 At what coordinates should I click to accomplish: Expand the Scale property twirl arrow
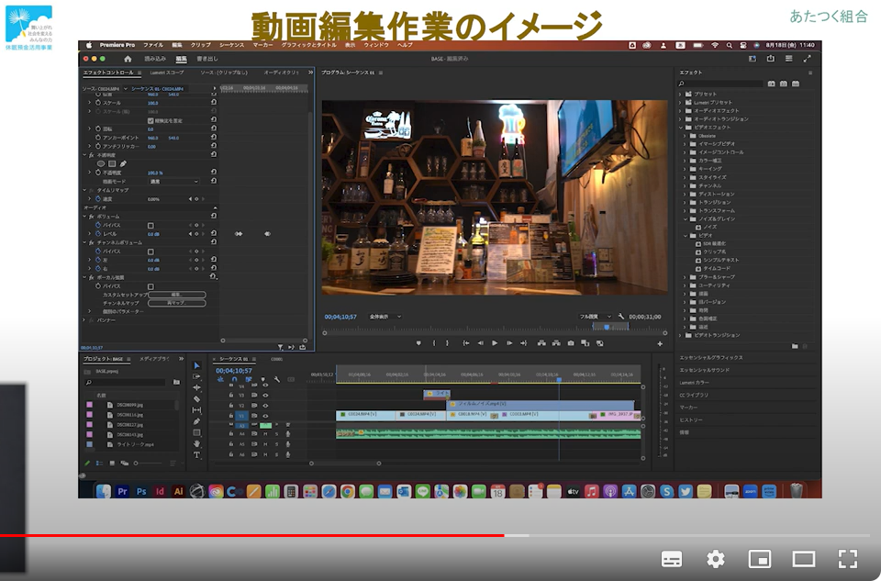coord(89,103)
